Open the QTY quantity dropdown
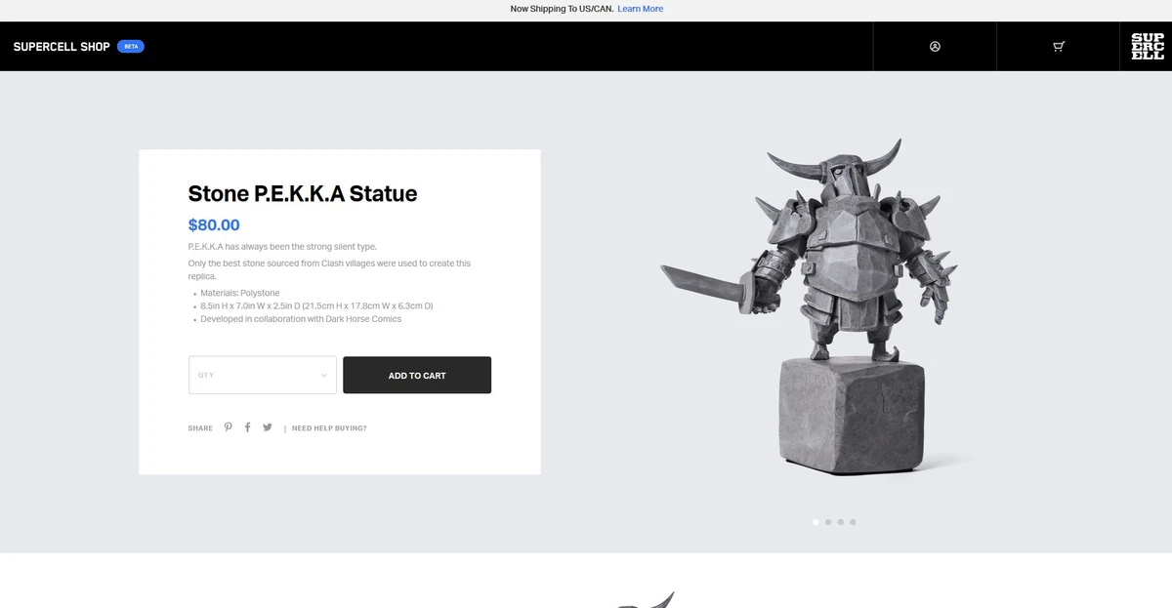The height and width of the screenshot is (608, 1172). pos(262,375)
